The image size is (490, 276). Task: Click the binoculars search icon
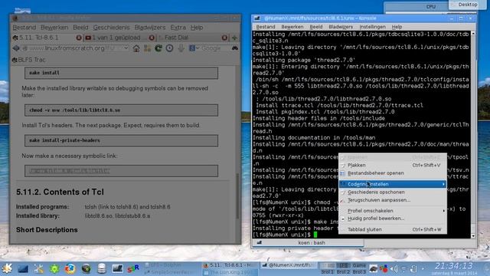[x=235, y=48]
